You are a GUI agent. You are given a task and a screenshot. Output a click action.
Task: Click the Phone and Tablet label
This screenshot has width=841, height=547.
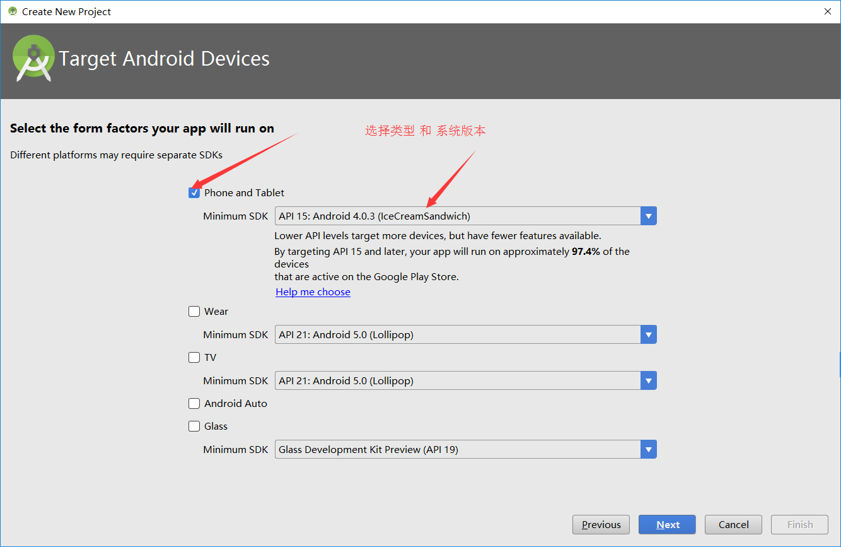pos(244,193)
